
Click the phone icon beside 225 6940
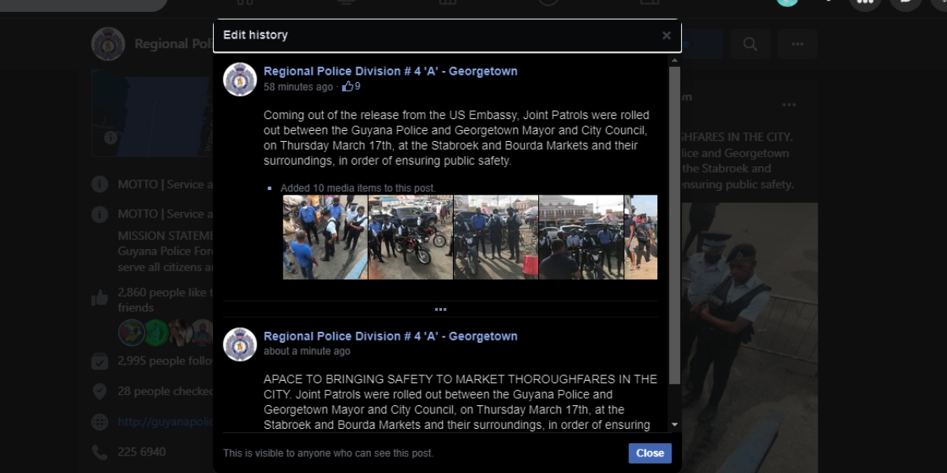pos(99,453)
